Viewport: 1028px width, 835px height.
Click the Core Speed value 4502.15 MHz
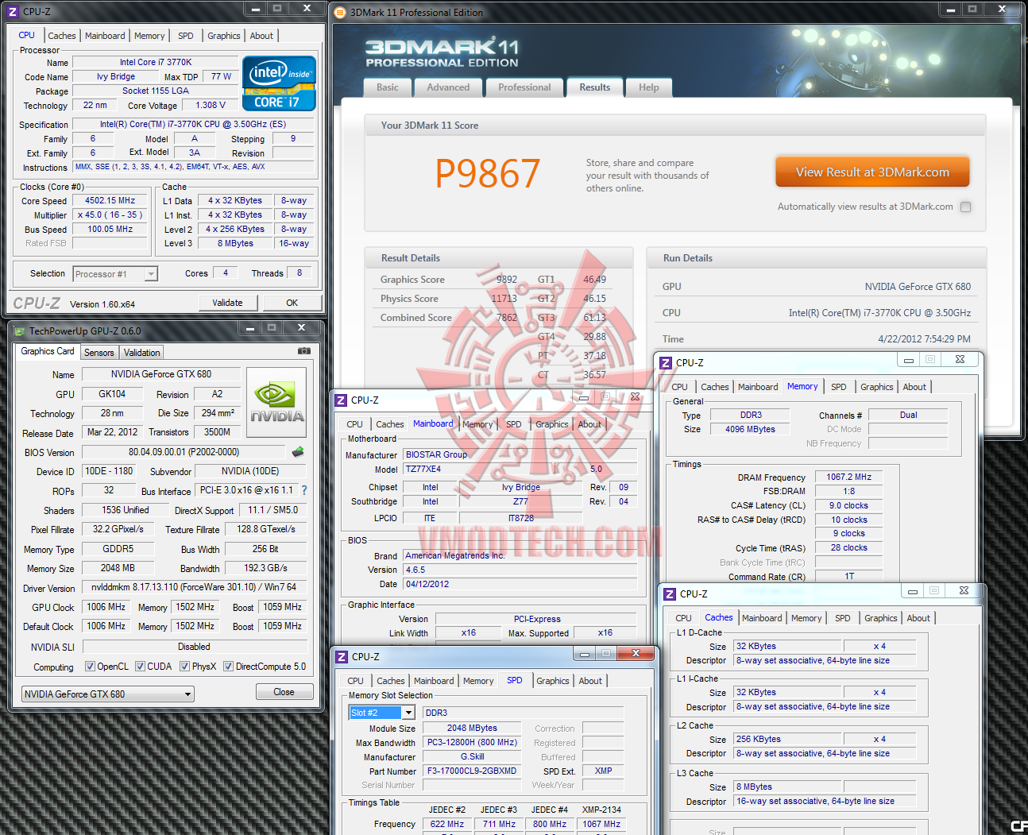(x=110, y=201)
